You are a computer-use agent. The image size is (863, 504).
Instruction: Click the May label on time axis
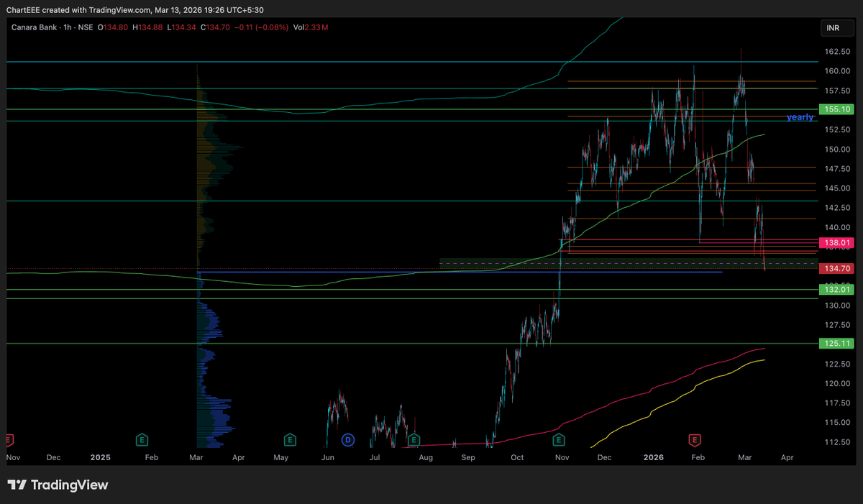point(281,457)
